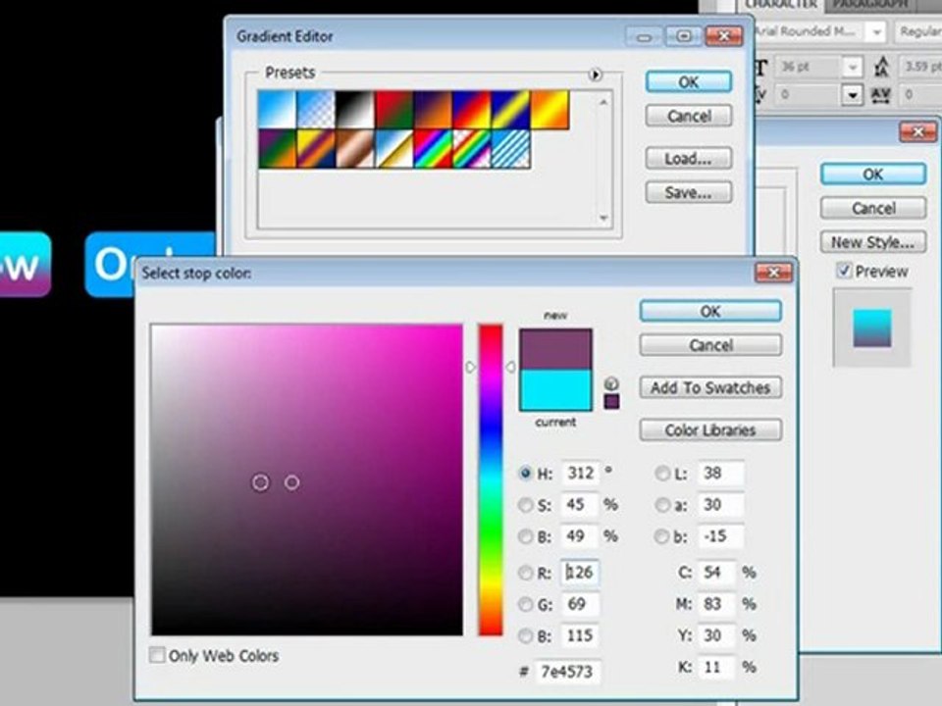
Task: Select the brightness B radio button under S
Action: (x=525, y=536)
